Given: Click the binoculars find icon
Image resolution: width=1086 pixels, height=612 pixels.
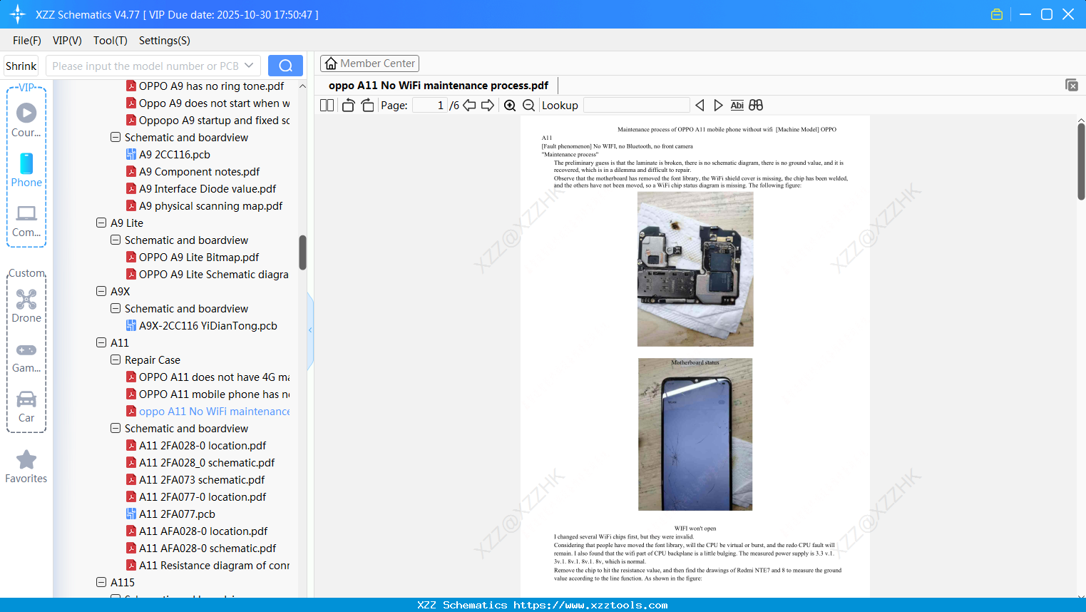Looking at the screenshot, I should (756, 106).
